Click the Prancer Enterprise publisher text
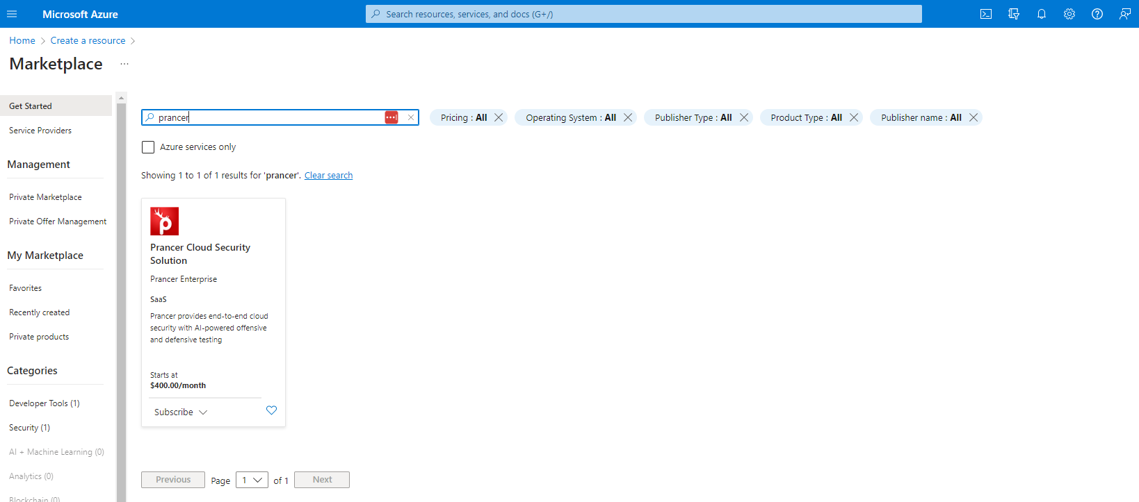 184,279
